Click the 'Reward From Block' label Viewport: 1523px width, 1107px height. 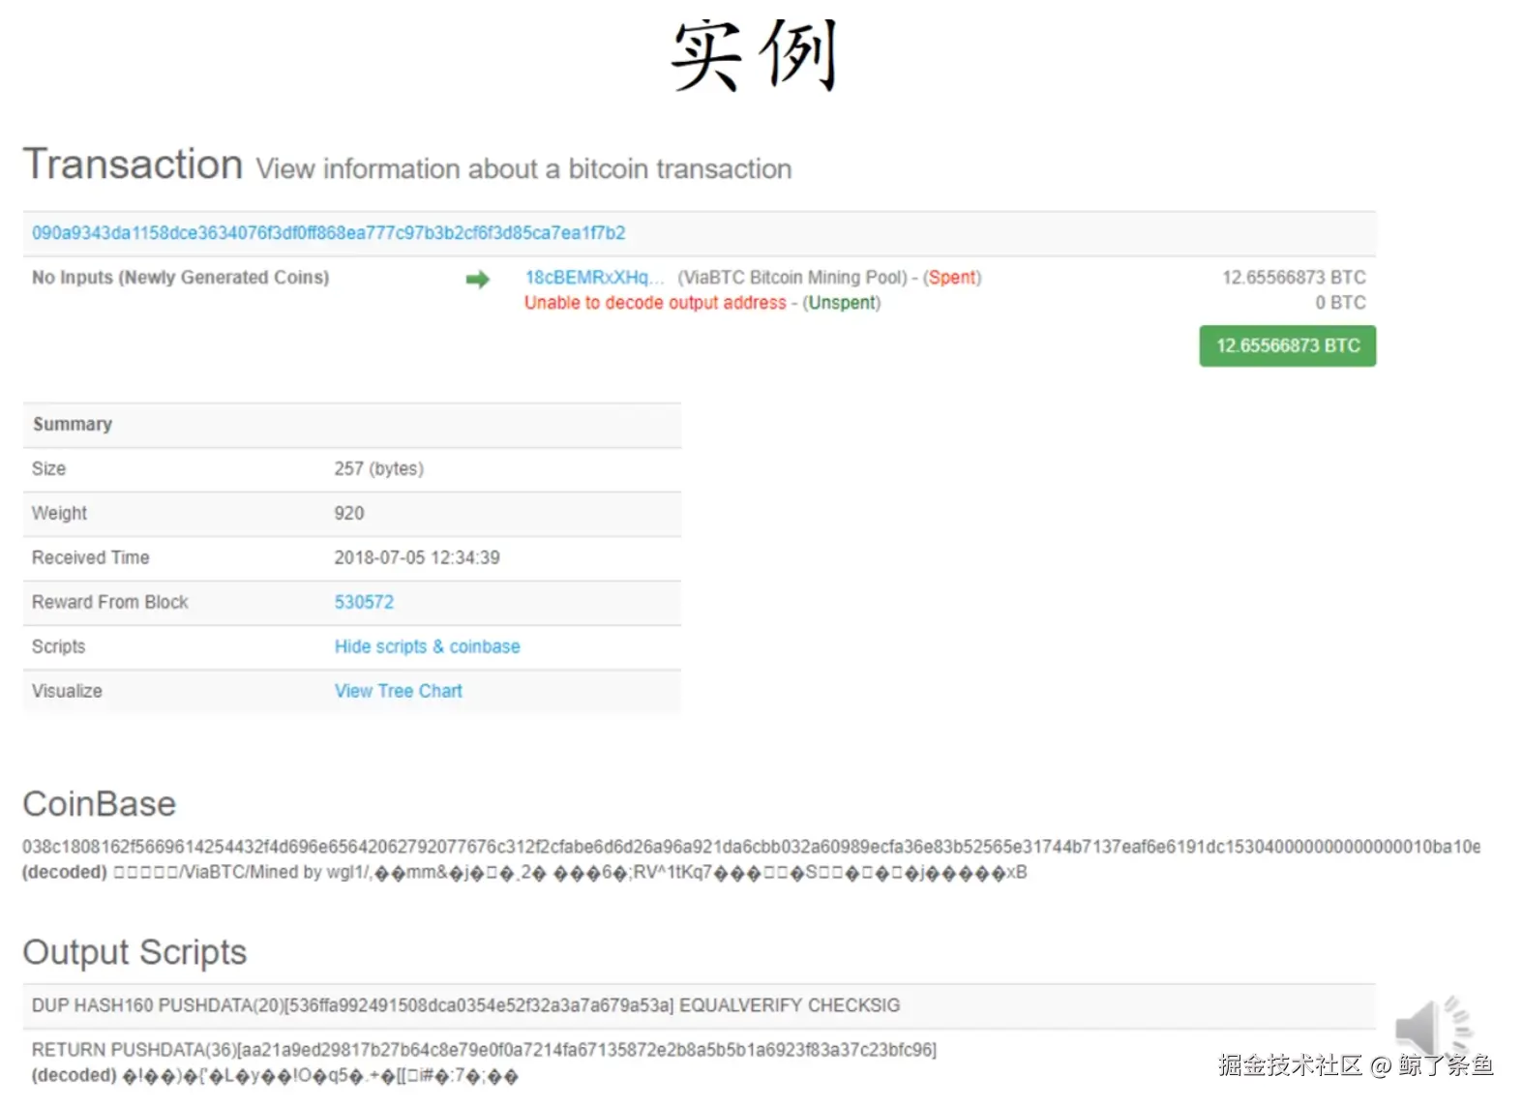109,602
